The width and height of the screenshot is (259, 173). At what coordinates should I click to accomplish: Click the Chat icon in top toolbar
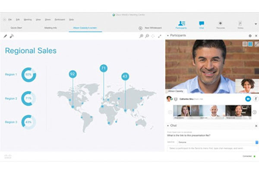(x=201, y=24)
